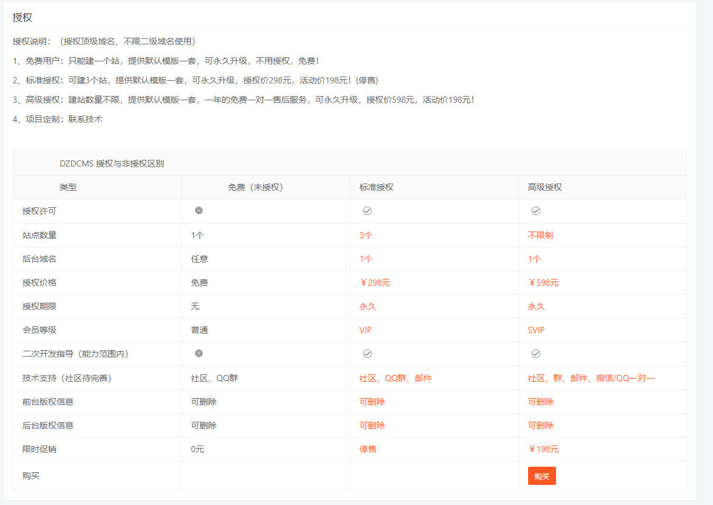Image resolution: width=713 pixels, height=505 pixels.
Task: Click the 后台域名 row label
Action: (40, 259)
